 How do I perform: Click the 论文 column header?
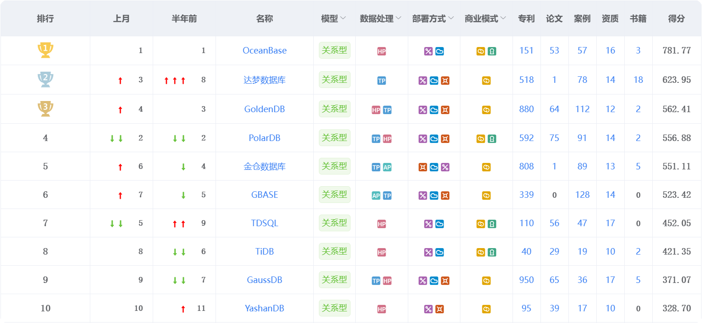coord(554,19)
